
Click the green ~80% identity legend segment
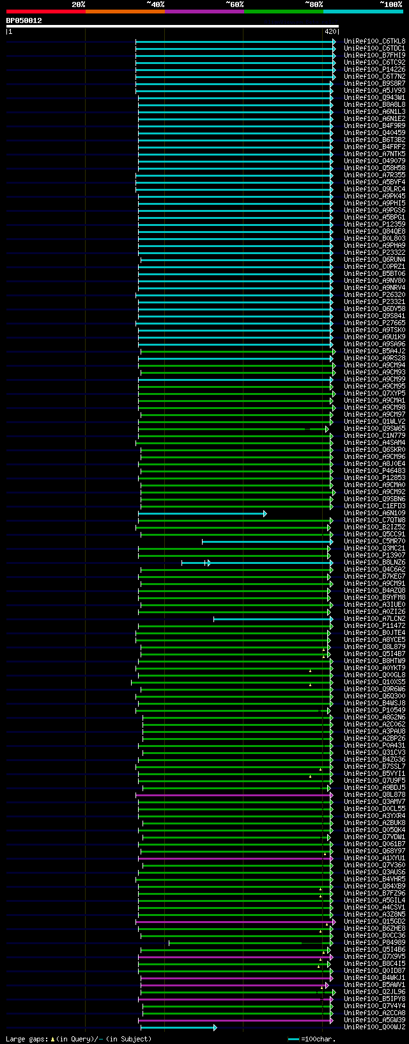tap(284, 12)
